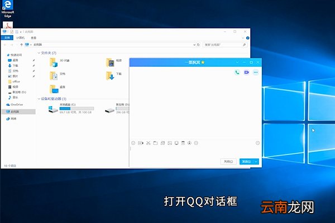Select 新加卷 (D:) in the navigation pane
335x223 pixels.
(x=17, y=92)
